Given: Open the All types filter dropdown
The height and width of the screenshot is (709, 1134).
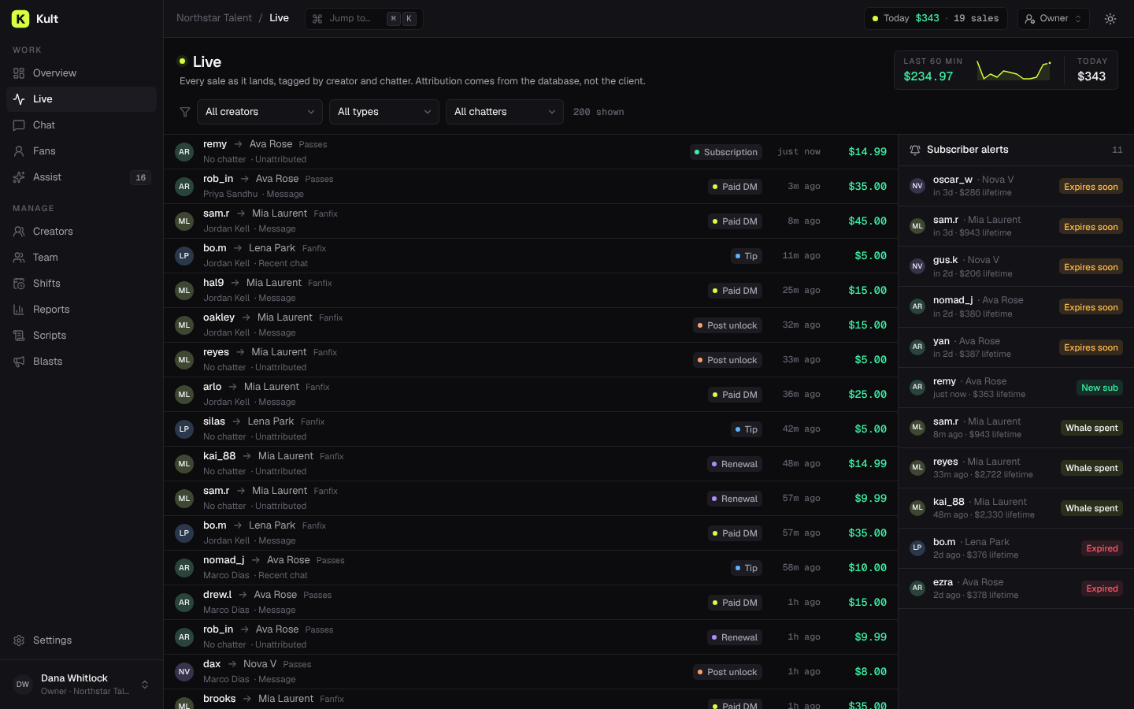Looking at the screenshot, I should (x=384, y=112).
